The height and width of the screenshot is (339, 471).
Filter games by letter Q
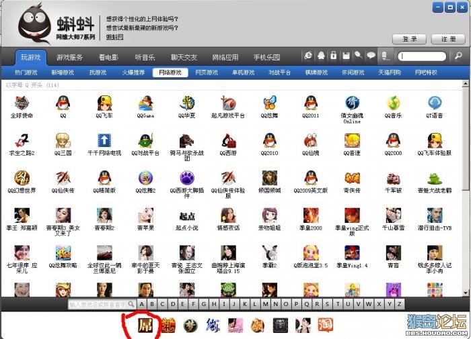pos(307,304)
